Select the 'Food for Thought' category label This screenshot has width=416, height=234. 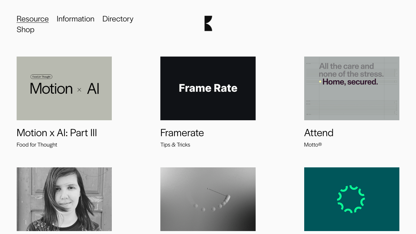pos(37,145)
